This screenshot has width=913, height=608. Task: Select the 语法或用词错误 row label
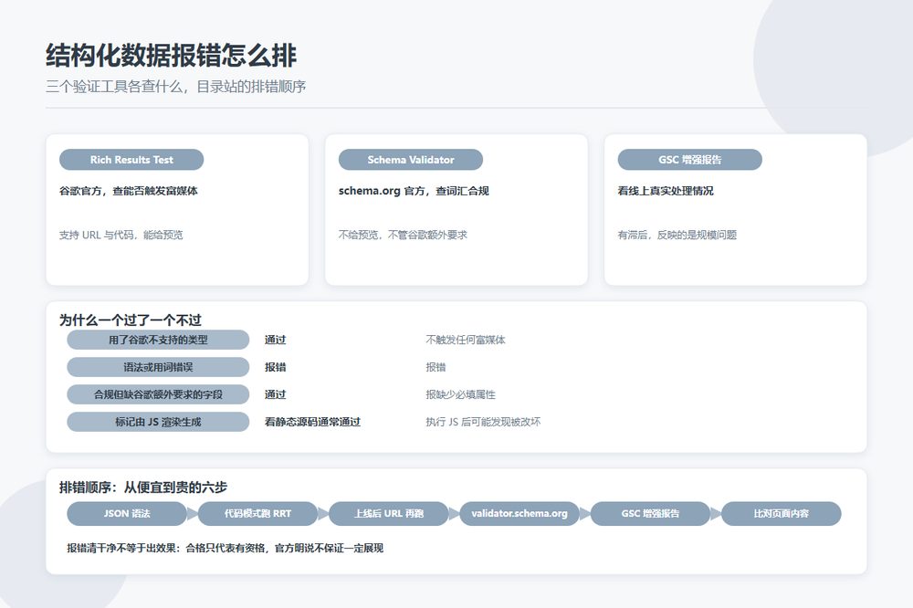point(158,368)
